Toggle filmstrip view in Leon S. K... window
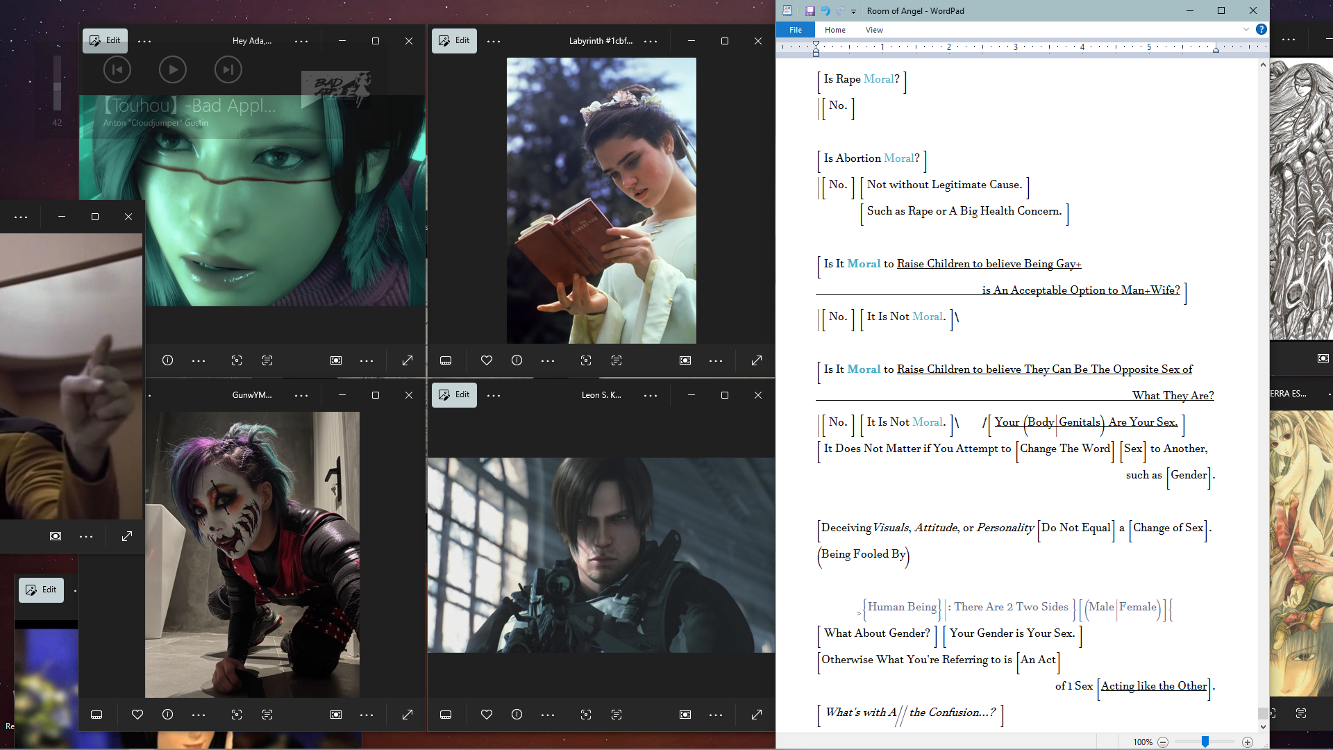Image resolution: width=1333 pixels, height=750 pixels. tap(446, 715)
